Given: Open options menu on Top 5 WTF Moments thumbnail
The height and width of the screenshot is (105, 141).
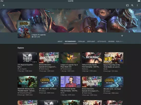Looking at the screenshot, I should tap(122, 54).
